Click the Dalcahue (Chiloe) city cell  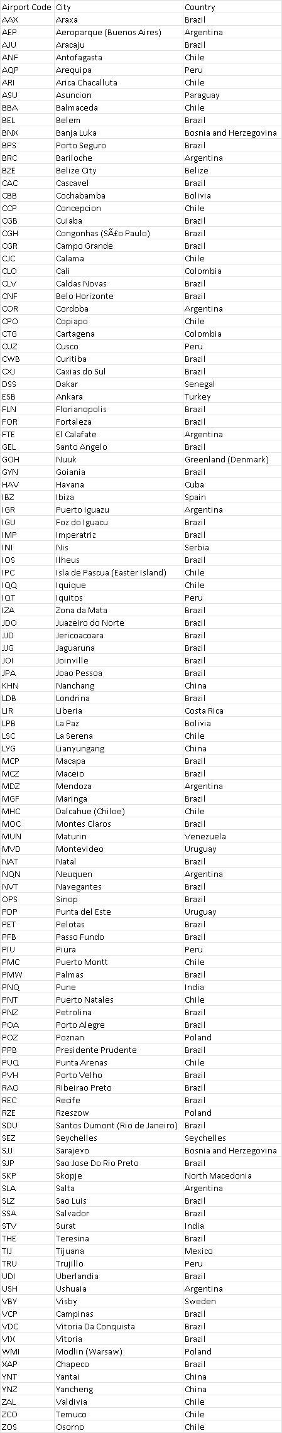(119, 811)
